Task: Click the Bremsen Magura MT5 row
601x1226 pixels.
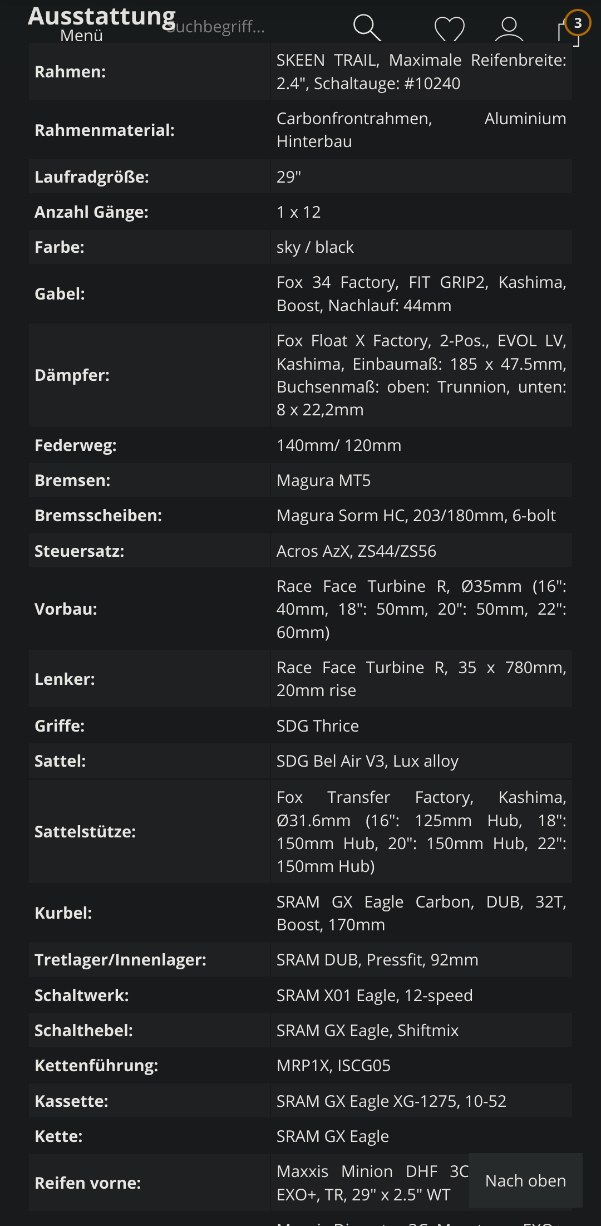Action: [x=300, y=480]
